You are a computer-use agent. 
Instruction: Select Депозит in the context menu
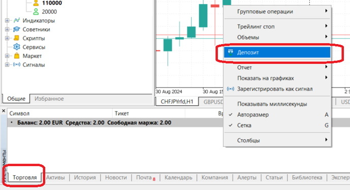coord(277,52)
